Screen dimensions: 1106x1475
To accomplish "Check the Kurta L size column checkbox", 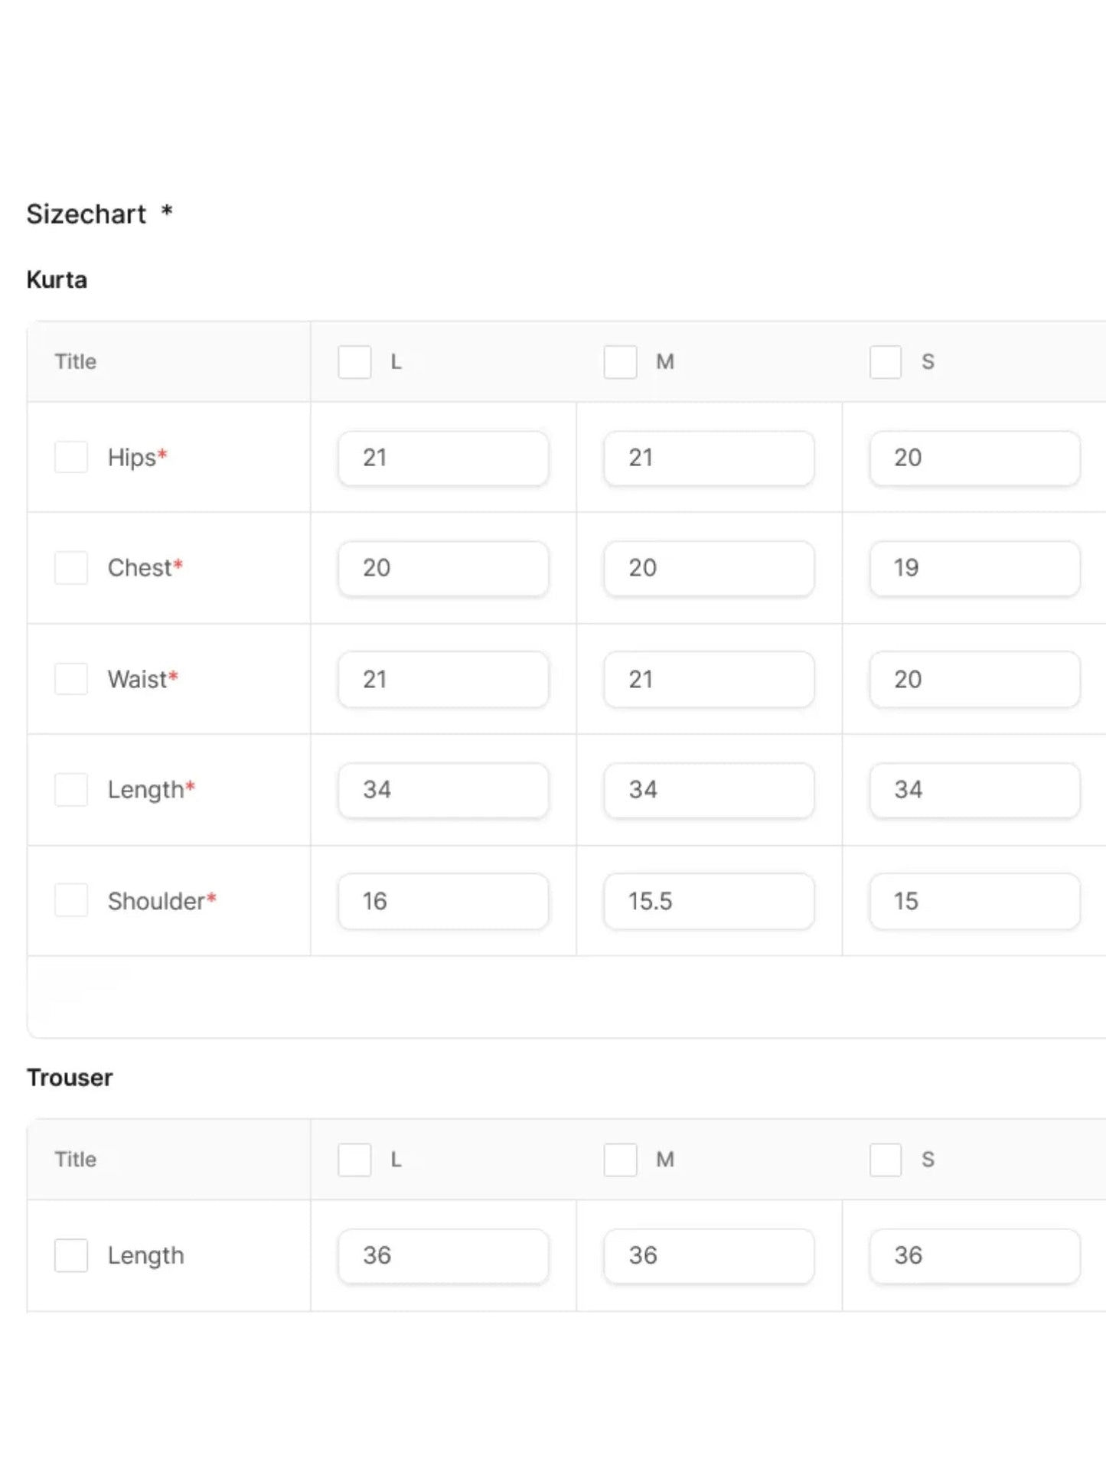I will 354,362.
